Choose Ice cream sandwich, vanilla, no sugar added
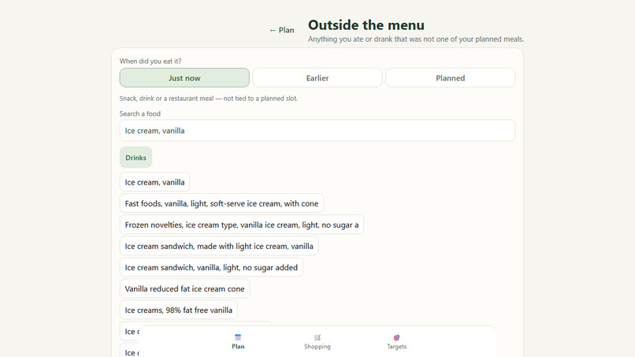635x357 pixels. (211, 267)
